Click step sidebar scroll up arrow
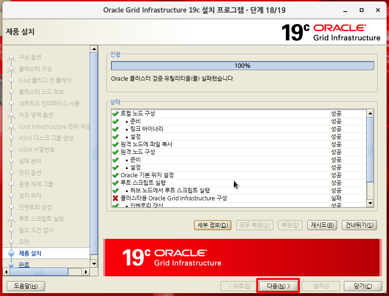 (x=94, y=49)
